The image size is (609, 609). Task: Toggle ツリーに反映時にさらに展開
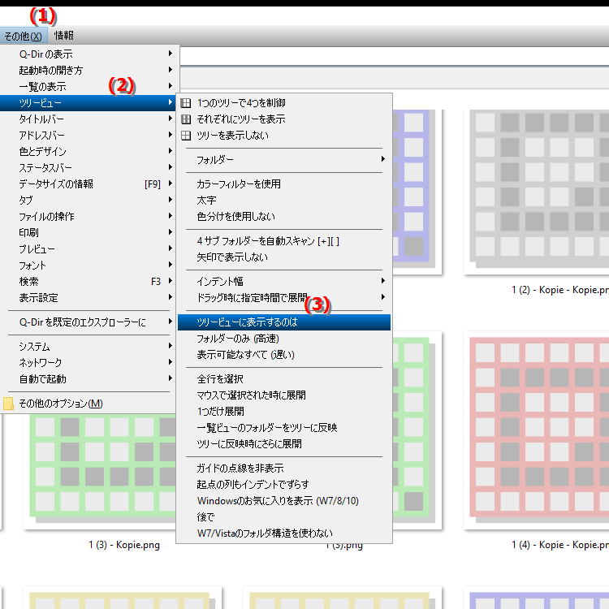tap(284, 444)
